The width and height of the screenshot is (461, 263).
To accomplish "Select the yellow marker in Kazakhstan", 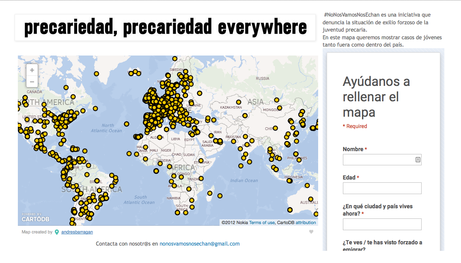I will 239,102.
